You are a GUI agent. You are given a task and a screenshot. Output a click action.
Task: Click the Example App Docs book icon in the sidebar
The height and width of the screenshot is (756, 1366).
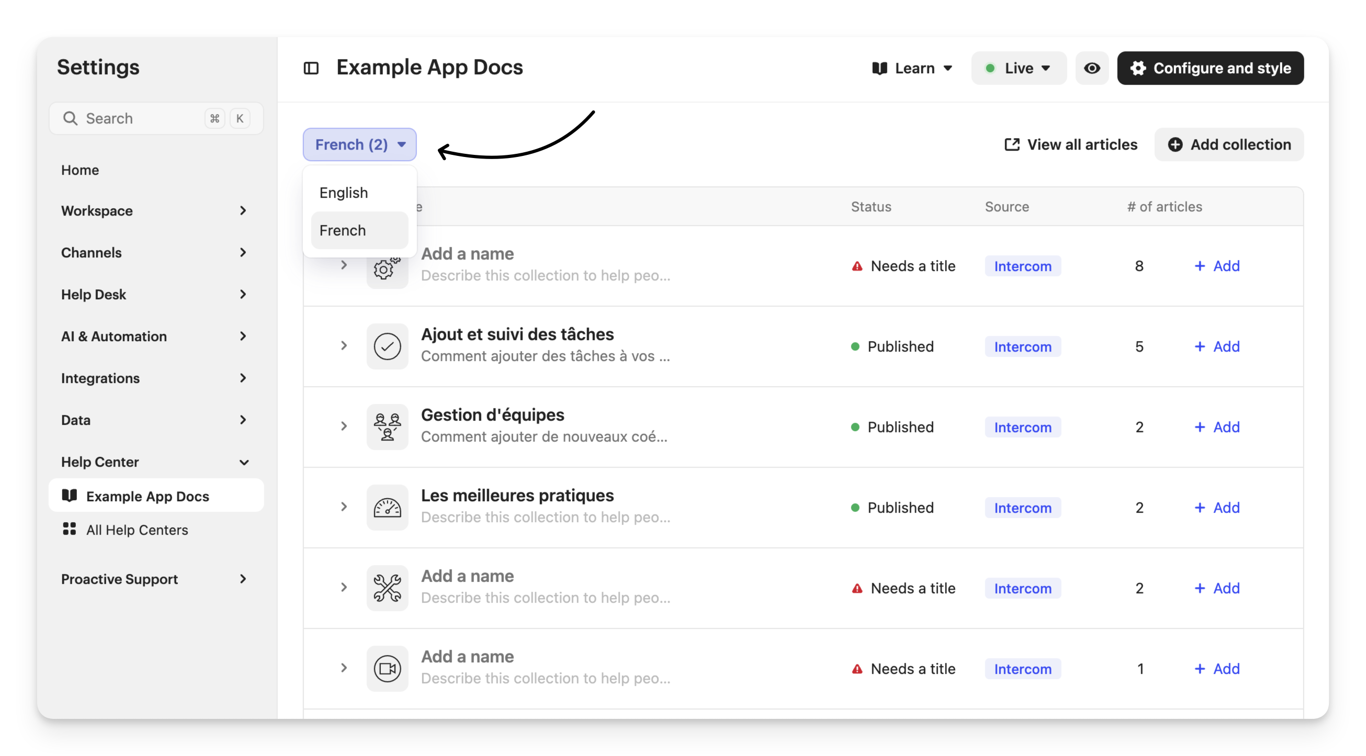[70, 495]
